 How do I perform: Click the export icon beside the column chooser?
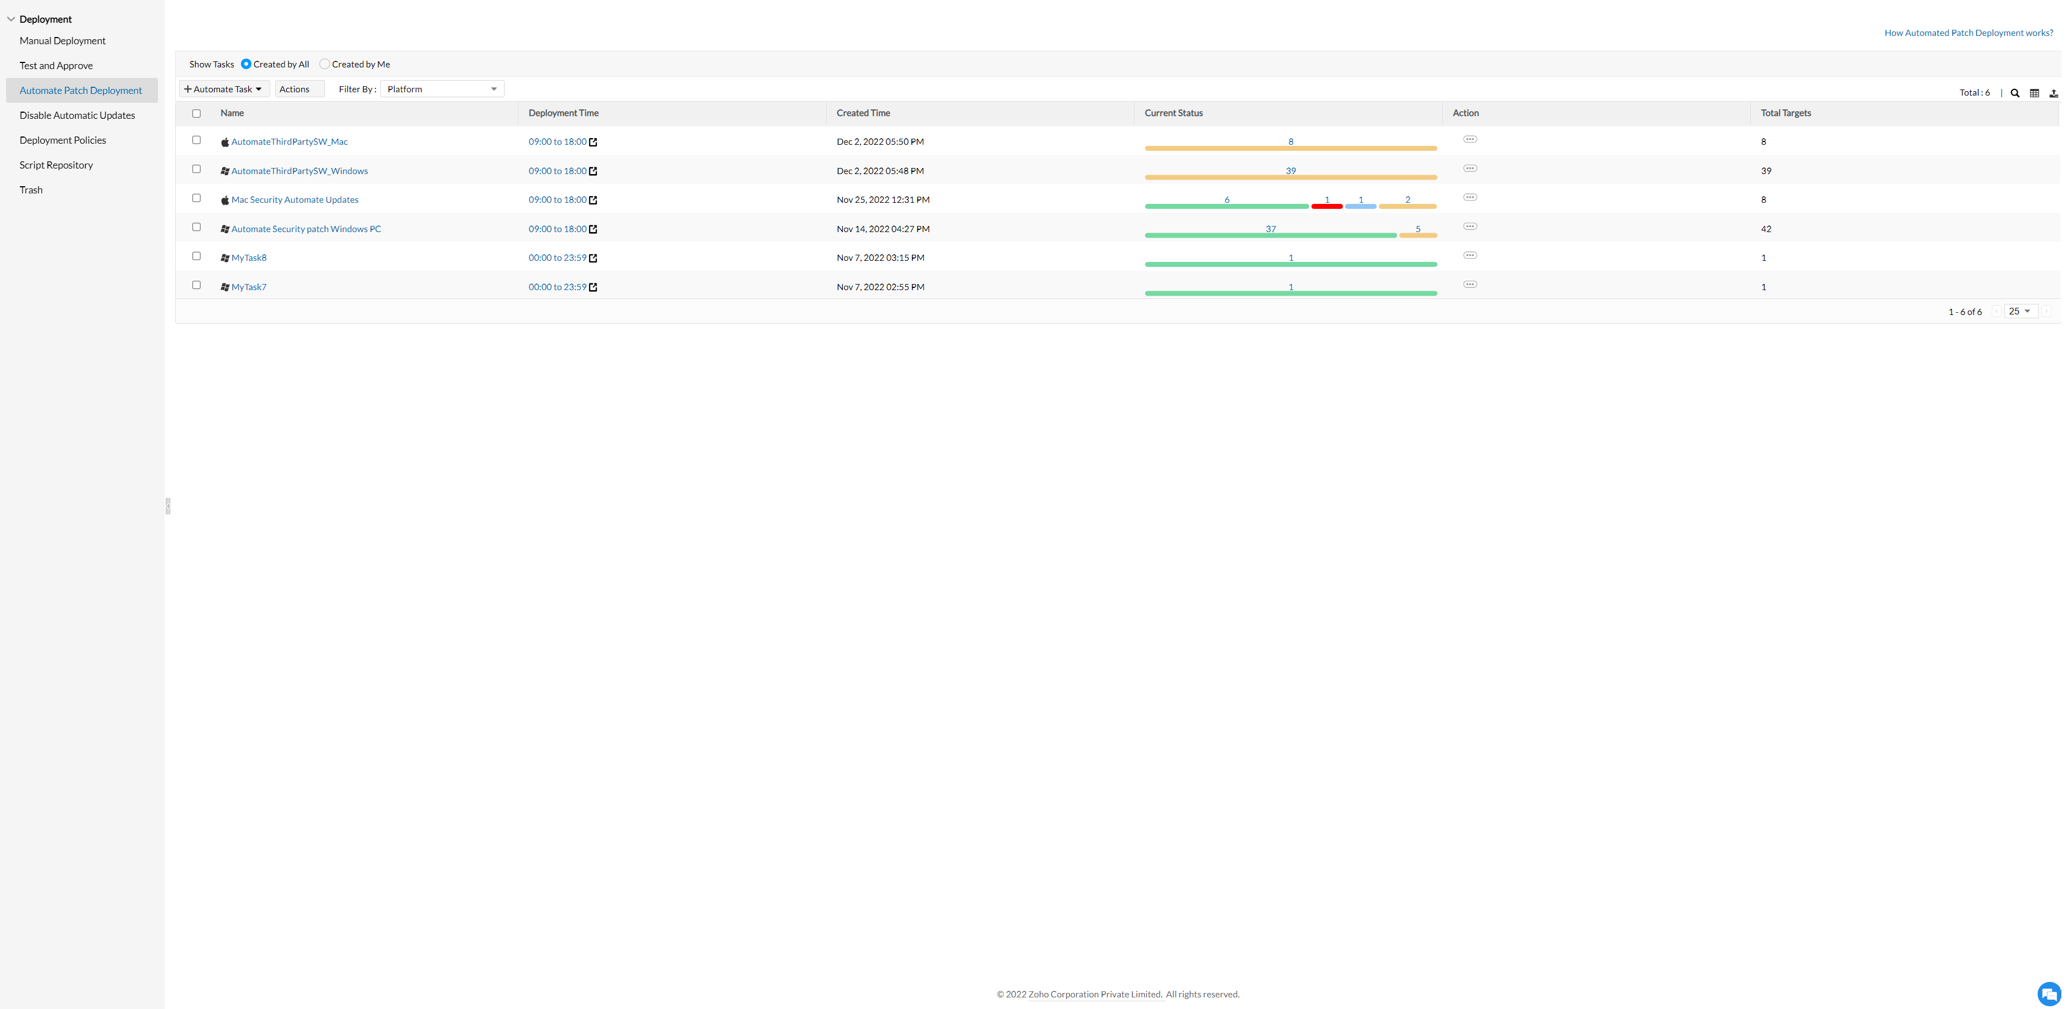2054,93
